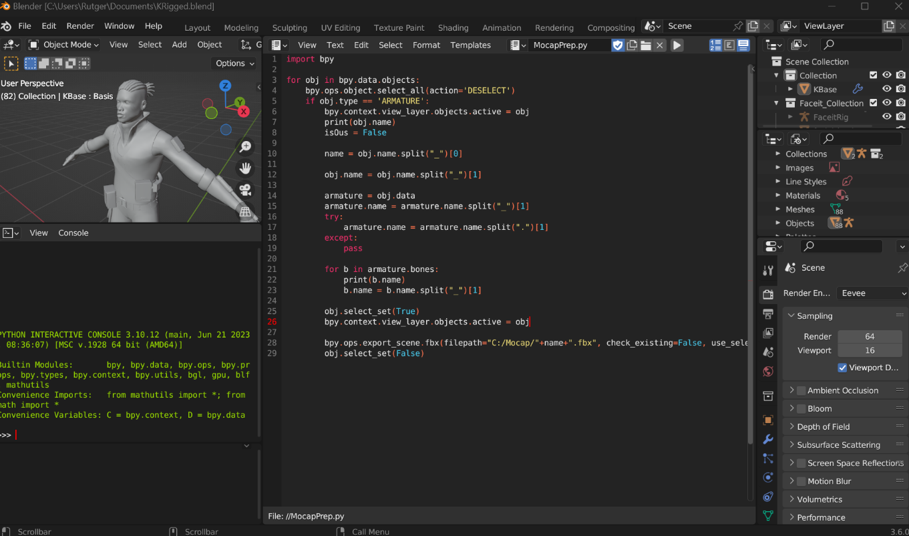This screenshot has width=909, height=536.
Task: Exclude Faceit_Collection from the view layer
Action: pos(873,103)
